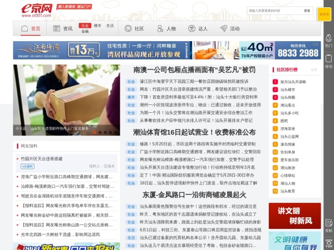The height and width of the screenshot is (250, 334).
Task: Open article 潮州一小区惊现波浪形停车位
Action: click(x=200, y=105)
